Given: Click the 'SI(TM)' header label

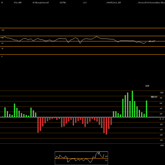Looking at the screenshot, I should (x=63, y=3).
